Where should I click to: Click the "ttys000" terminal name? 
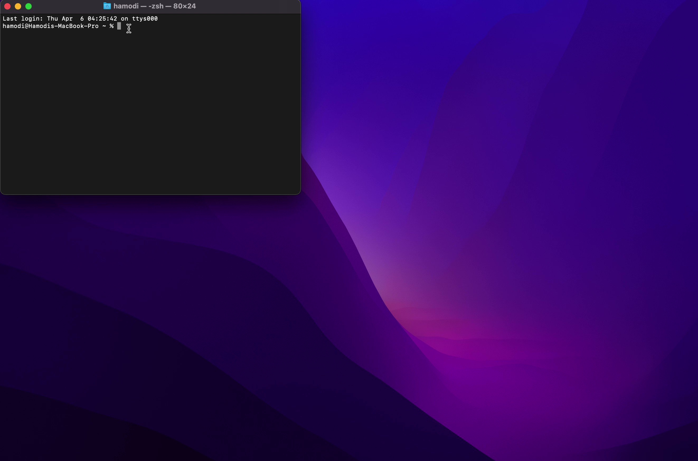(145, 18)
